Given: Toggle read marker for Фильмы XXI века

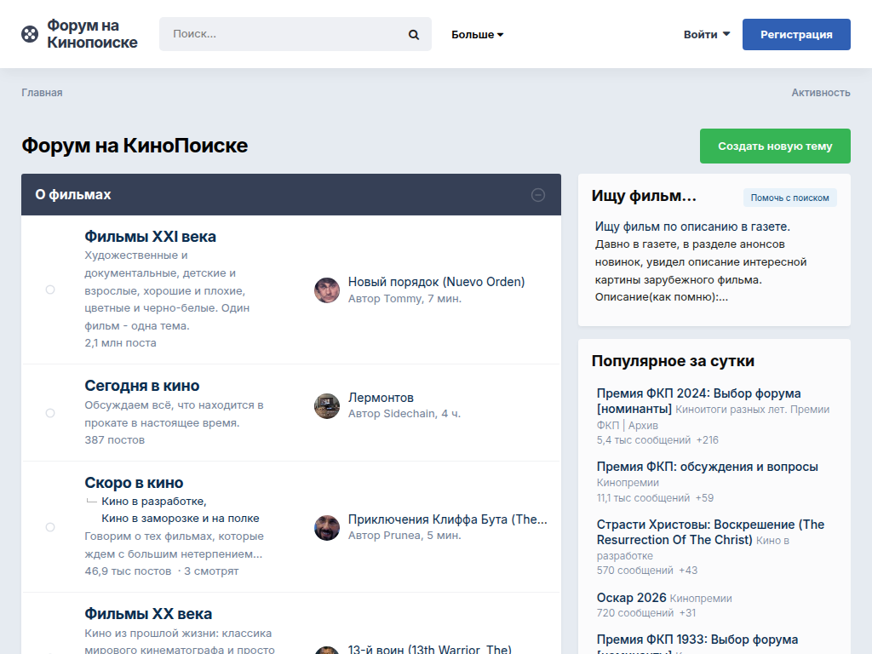Looking at the screenshot, I should pos(50,290).
